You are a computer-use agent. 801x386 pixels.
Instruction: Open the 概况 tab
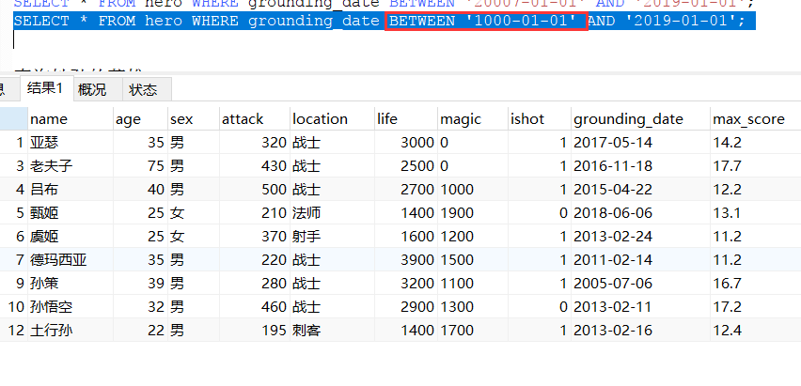98,90
